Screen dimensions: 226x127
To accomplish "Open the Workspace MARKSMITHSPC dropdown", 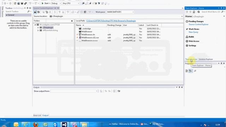I will coord(120,12).
